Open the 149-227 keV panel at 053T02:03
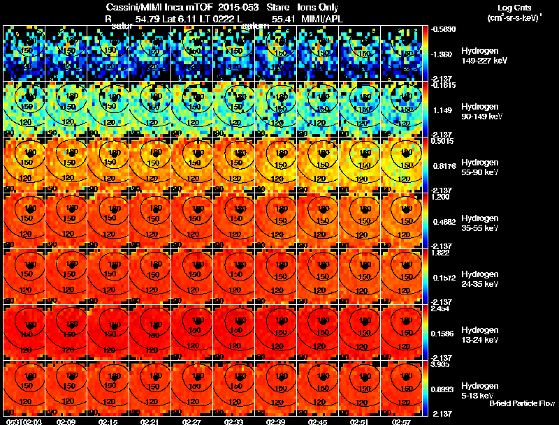The width and height of the screenshot is (559, 425). point(24,54)
